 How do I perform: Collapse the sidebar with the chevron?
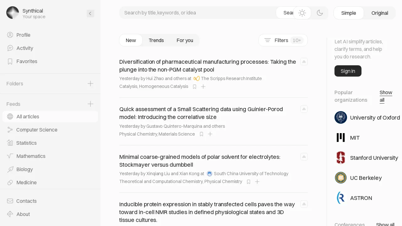click(90, 13)
